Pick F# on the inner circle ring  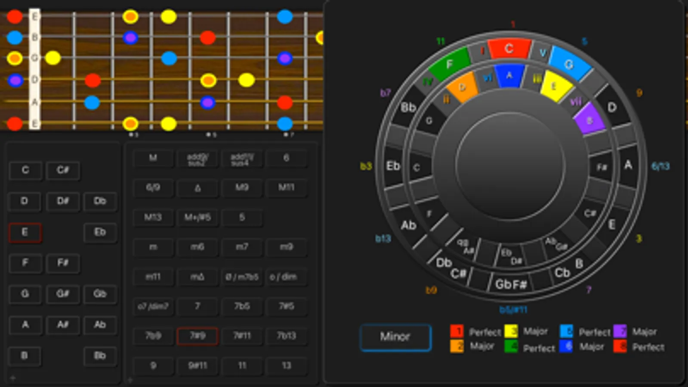pyautogui.click(x=602, y=167)
